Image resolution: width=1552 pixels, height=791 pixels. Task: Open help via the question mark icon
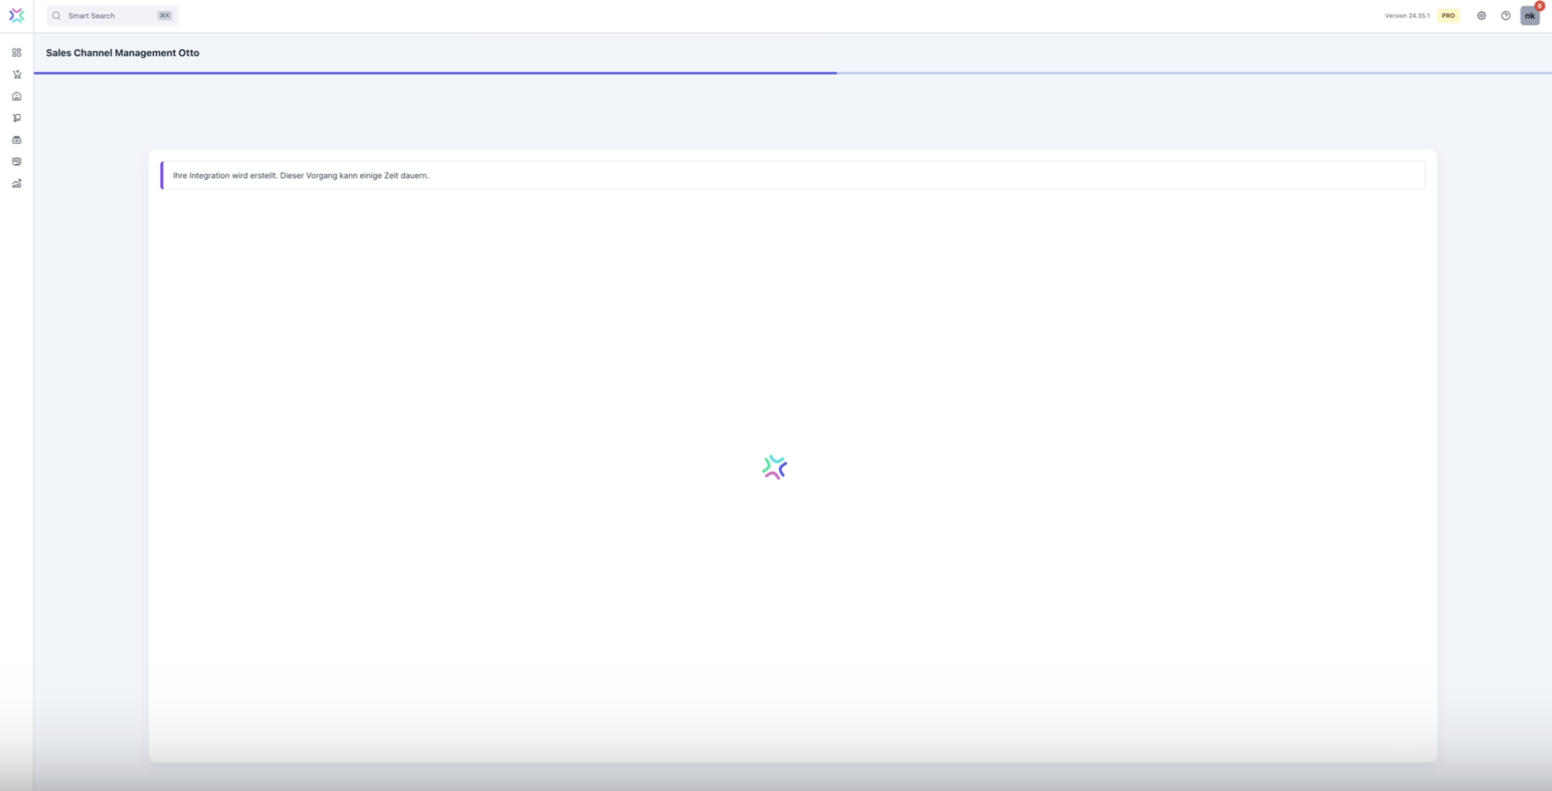tap(1506, 16)
